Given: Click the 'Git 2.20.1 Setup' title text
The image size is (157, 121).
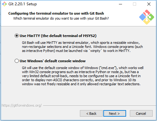Looking at the screenshot, I should click(22, 4).
